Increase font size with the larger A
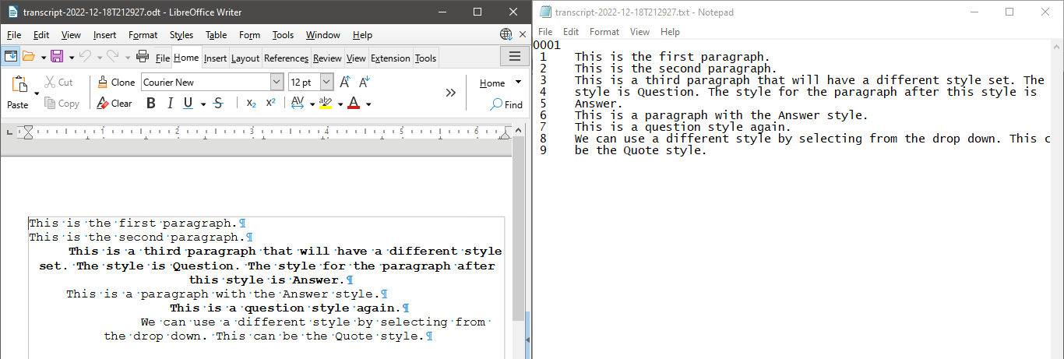Image resolution: width=1064 pixels, height=359 pixels. coord(345,82)
